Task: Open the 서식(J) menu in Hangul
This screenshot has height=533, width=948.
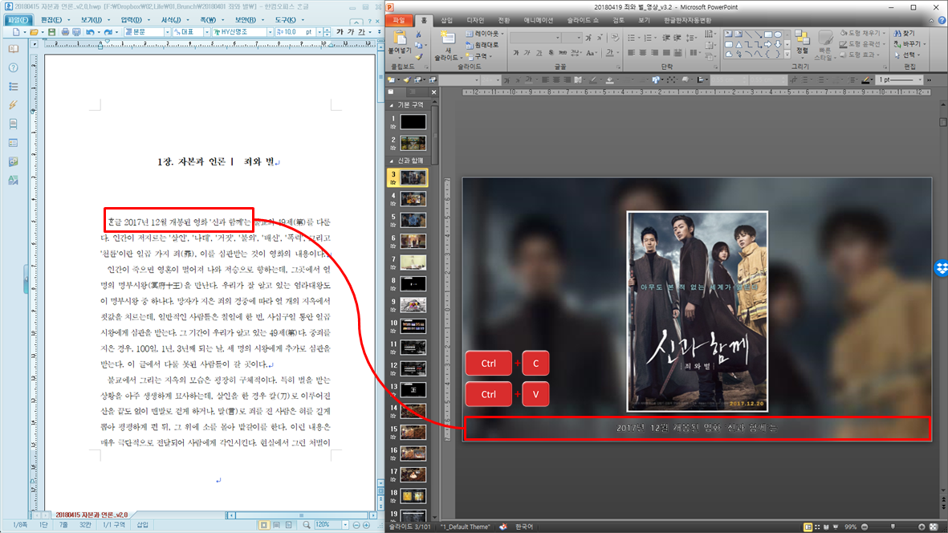Action: [x=171, y=20]
